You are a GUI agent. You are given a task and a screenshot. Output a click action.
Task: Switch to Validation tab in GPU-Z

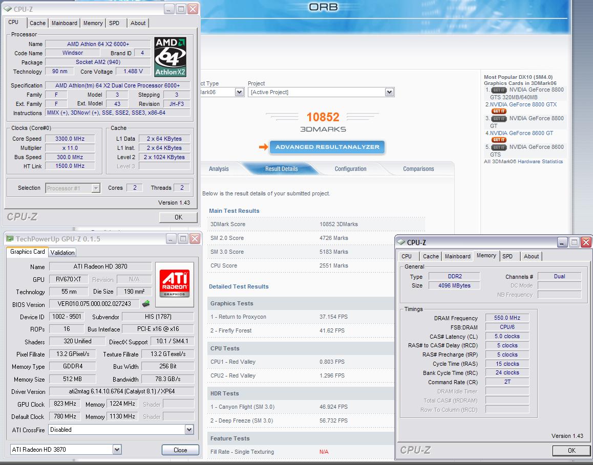[62, 253]
